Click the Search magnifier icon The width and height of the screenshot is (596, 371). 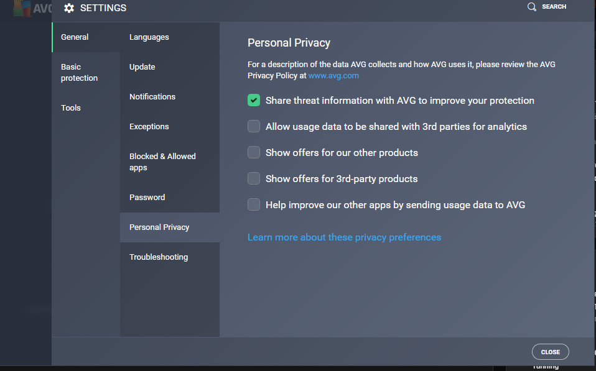click(x=532, y=7)
